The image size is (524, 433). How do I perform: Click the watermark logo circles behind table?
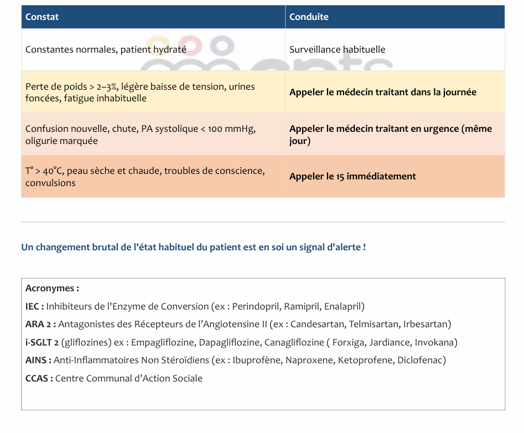click(190, 46)
